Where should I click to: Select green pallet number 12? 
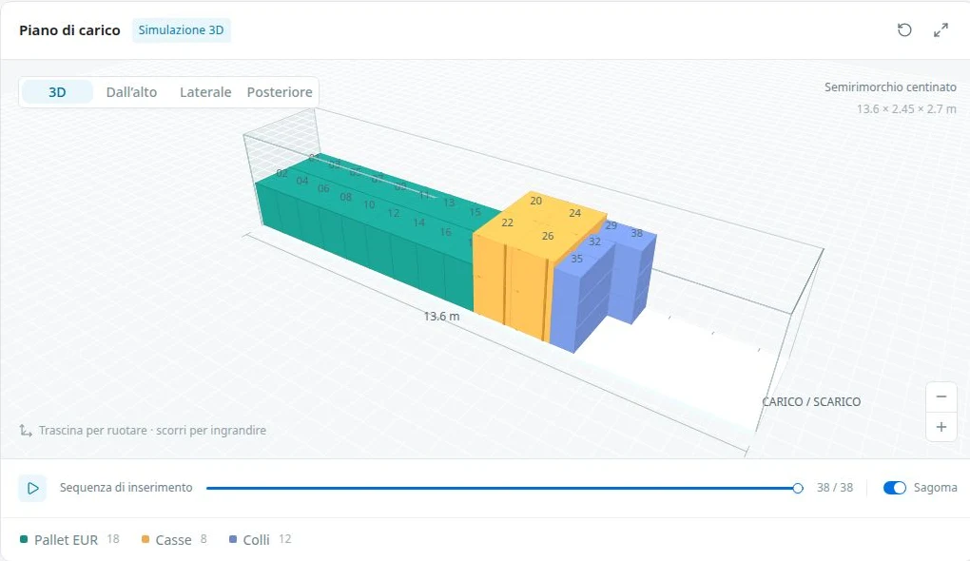(x=394, y=213)
